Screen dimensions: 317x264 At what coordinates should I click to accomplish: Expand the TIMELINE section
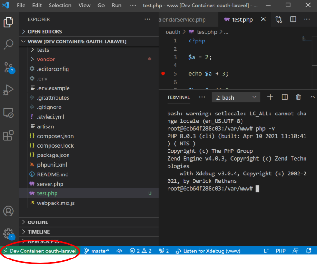point(89,232)
